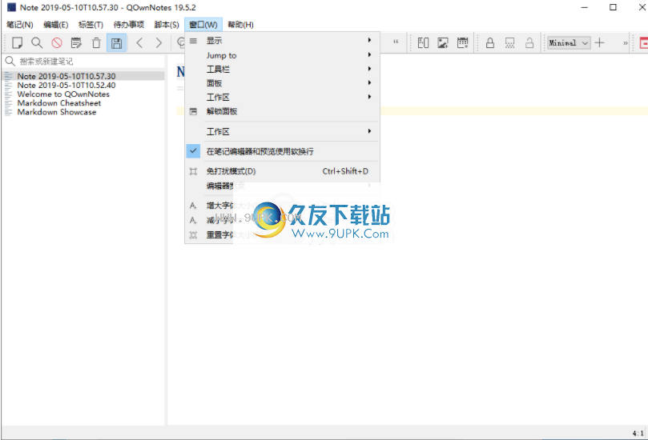The height and width of the screenshot is (440, 648).
Task: Expand the 面板 submenu
Action: 282,83
